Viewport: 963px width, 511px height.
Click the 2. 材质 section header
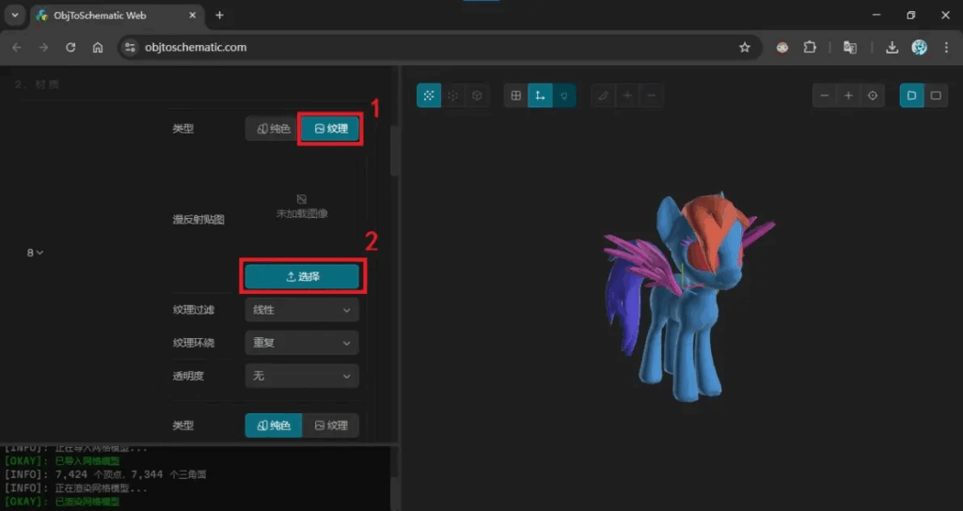pos(37,85)
